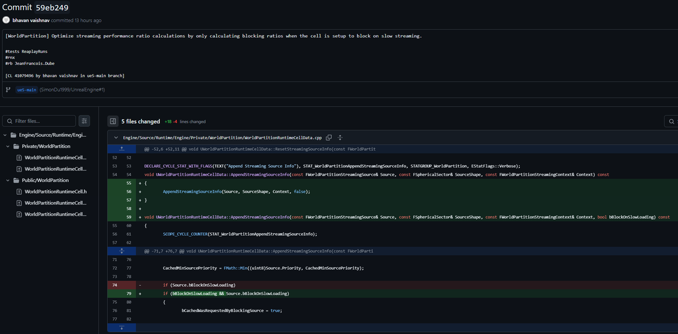Open the SimonDu1999/UnrealEngine#1 pull request link
The height and width of the screenshot is (334, 678).
[72, 90]
